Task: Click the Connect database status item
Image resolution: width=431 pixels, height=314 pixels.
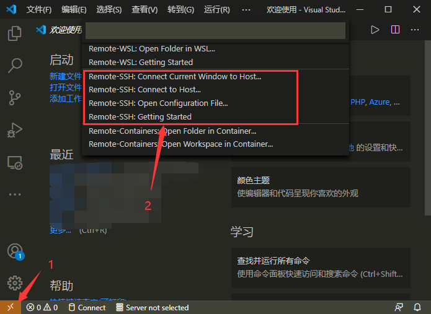Action: pyautogui.click(x=87, y=307)
